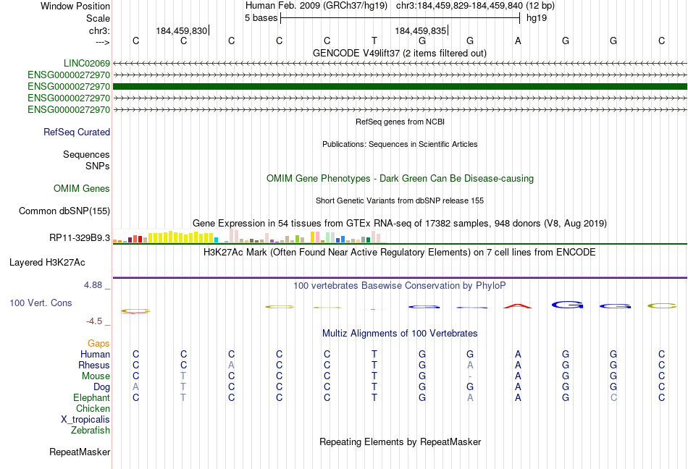This screenshot has width=688, height=469.
Task: Select the Common dbSNP(155) track label
Action: tap(64, 211)
